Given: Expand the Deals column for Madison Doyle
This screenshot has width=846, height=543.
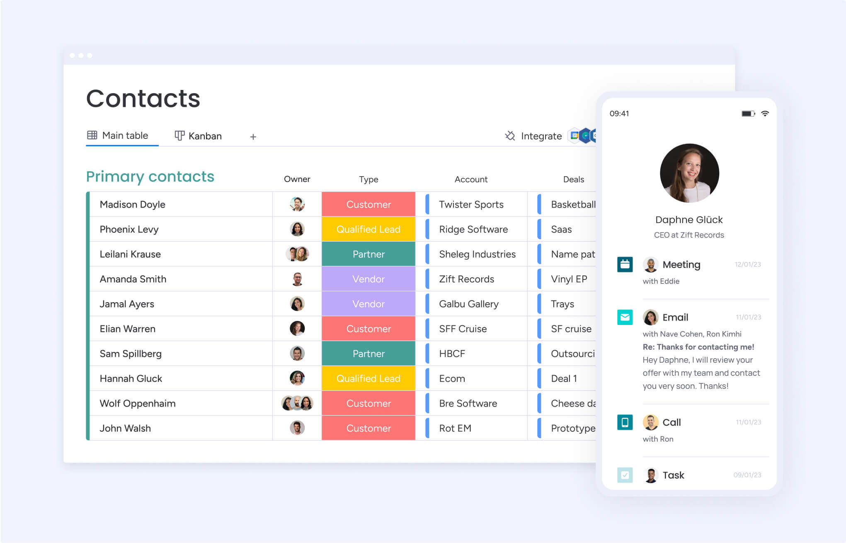Looking at the screenshot, I should pyautogui.click(x=567, y=204).
